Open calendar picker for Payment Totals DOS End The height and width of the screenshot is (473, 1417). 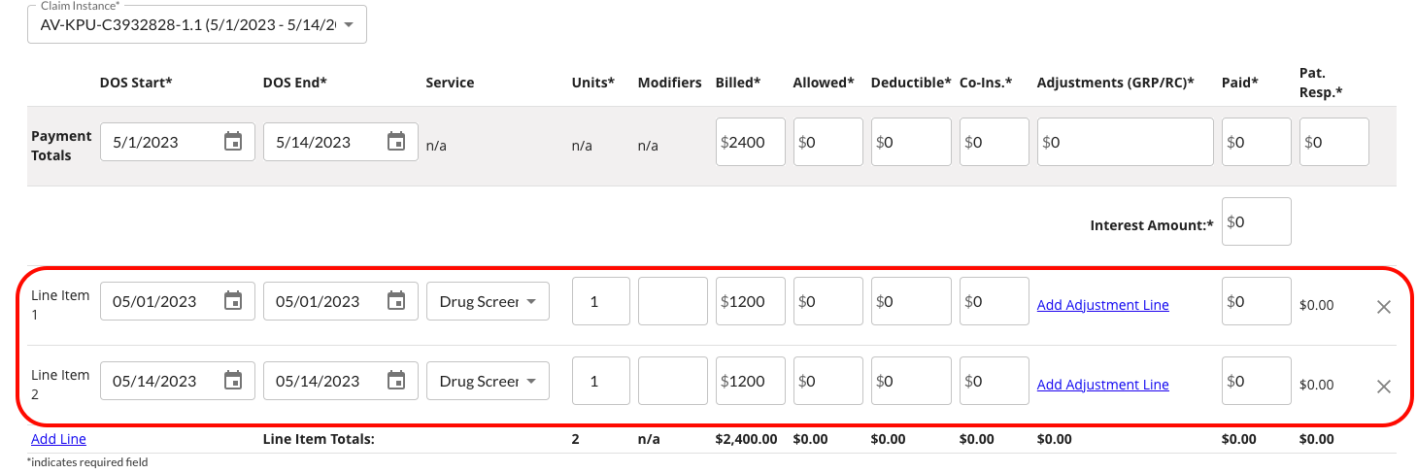(x=396, y=142)
